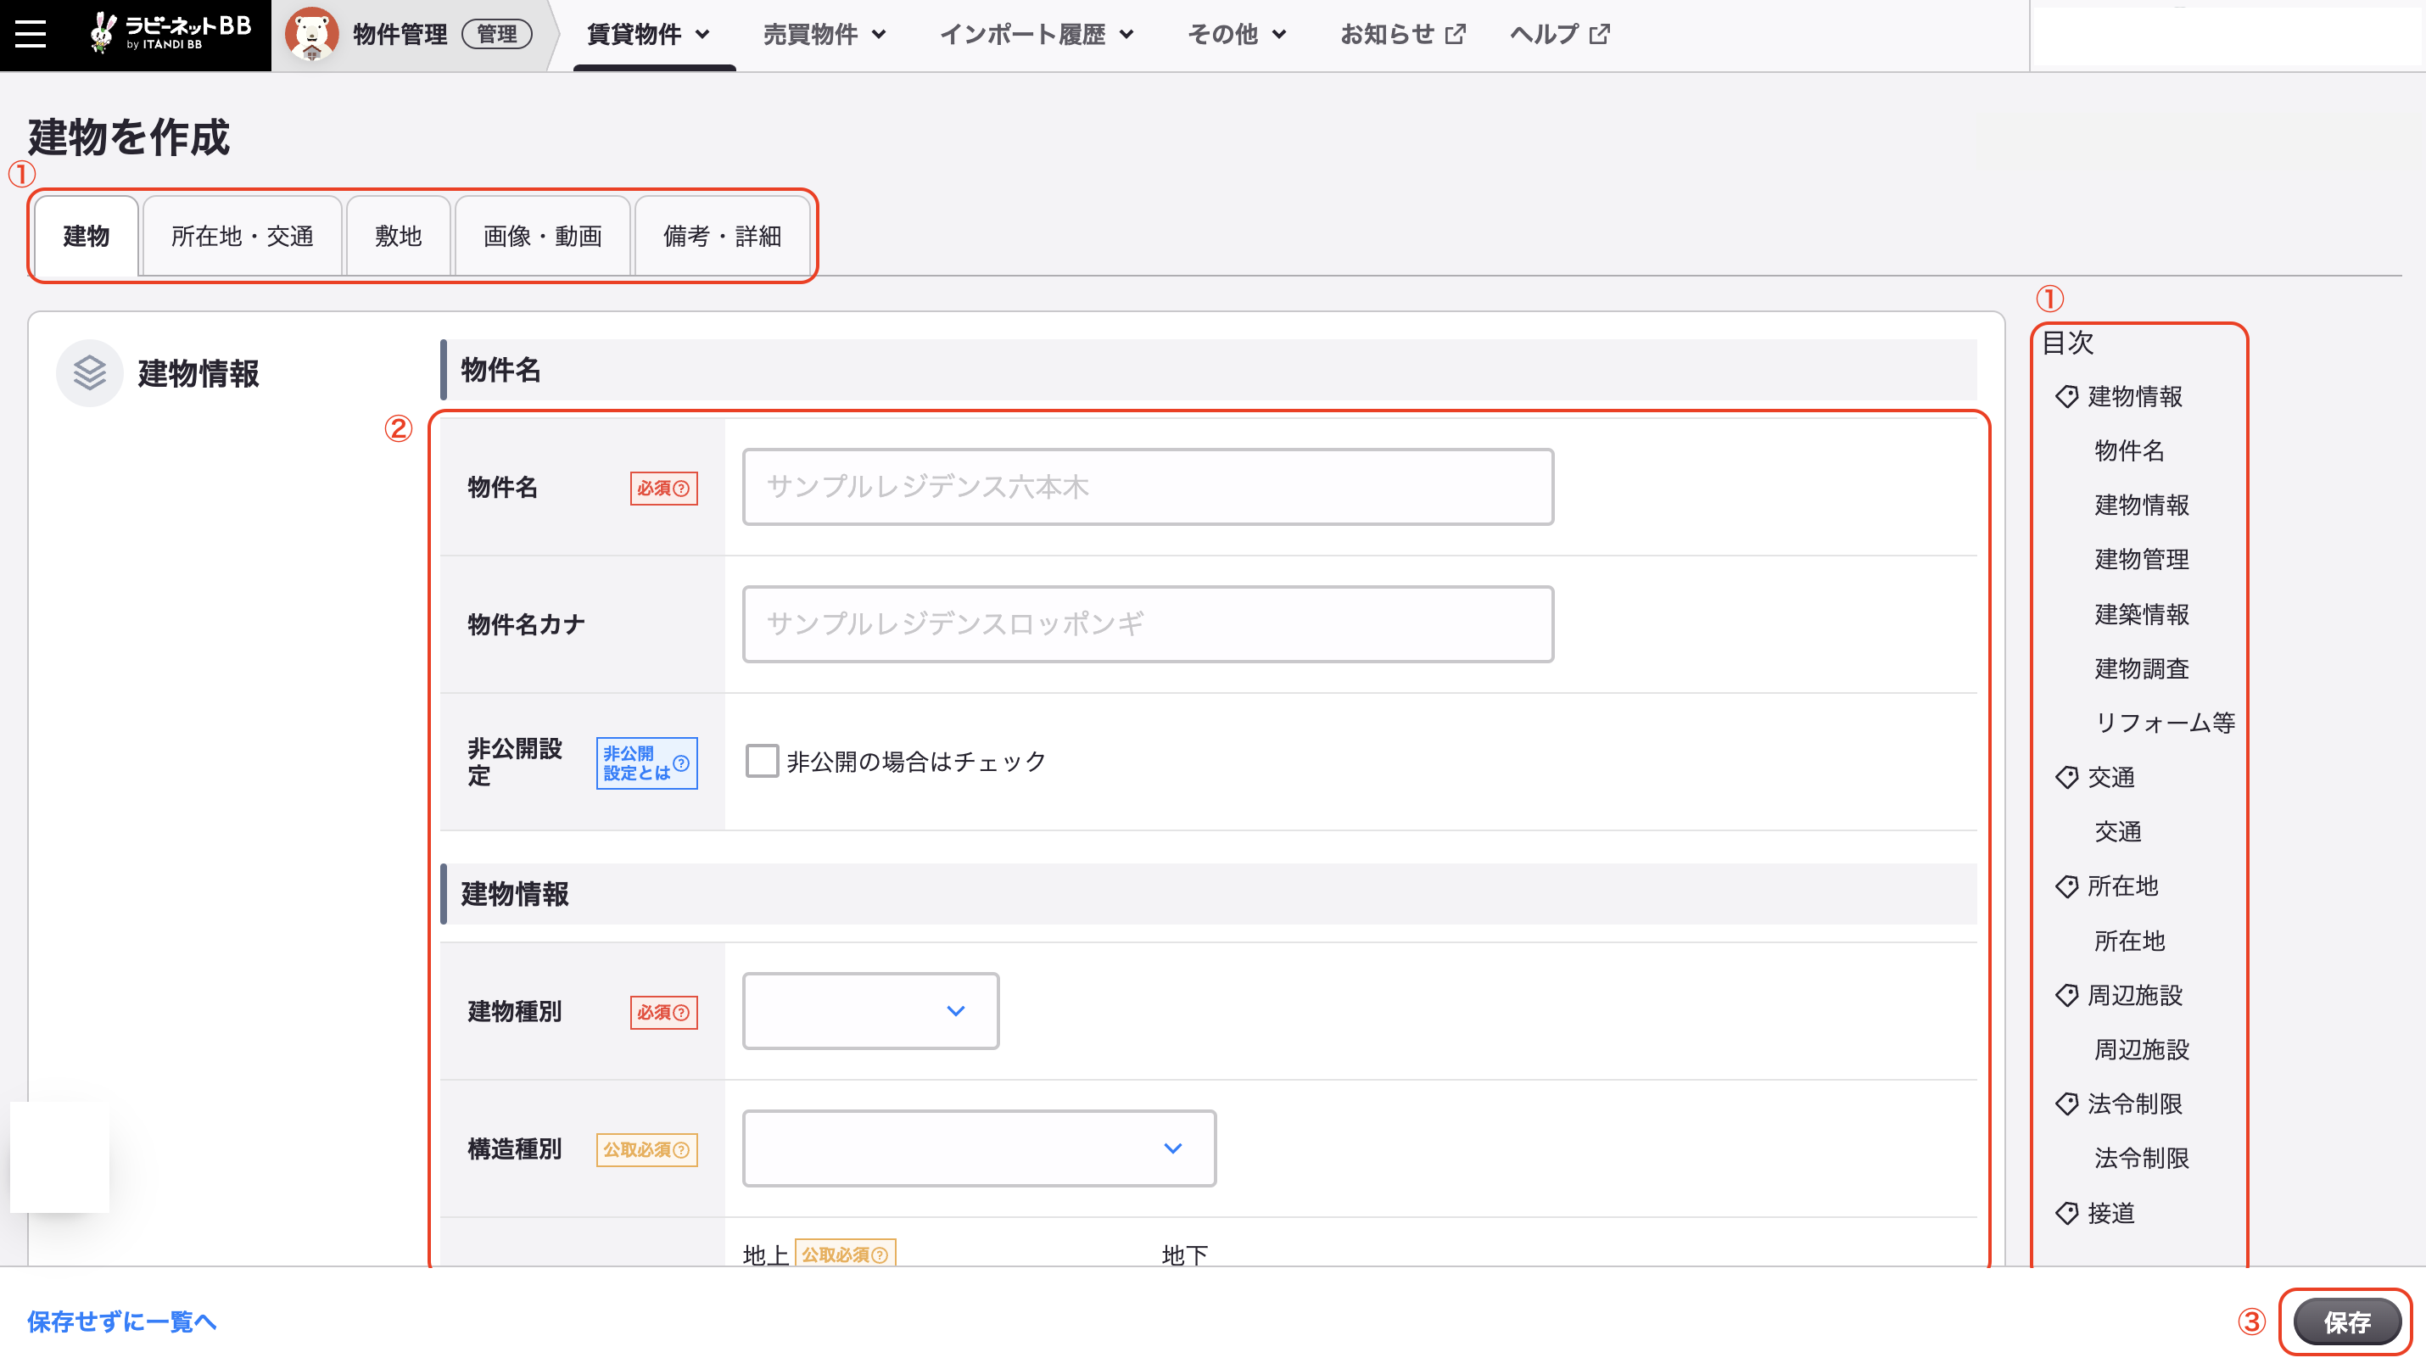Jump to 建物管理 in the 目次
The image size is (2426, 1369).
pos(2142,559)
